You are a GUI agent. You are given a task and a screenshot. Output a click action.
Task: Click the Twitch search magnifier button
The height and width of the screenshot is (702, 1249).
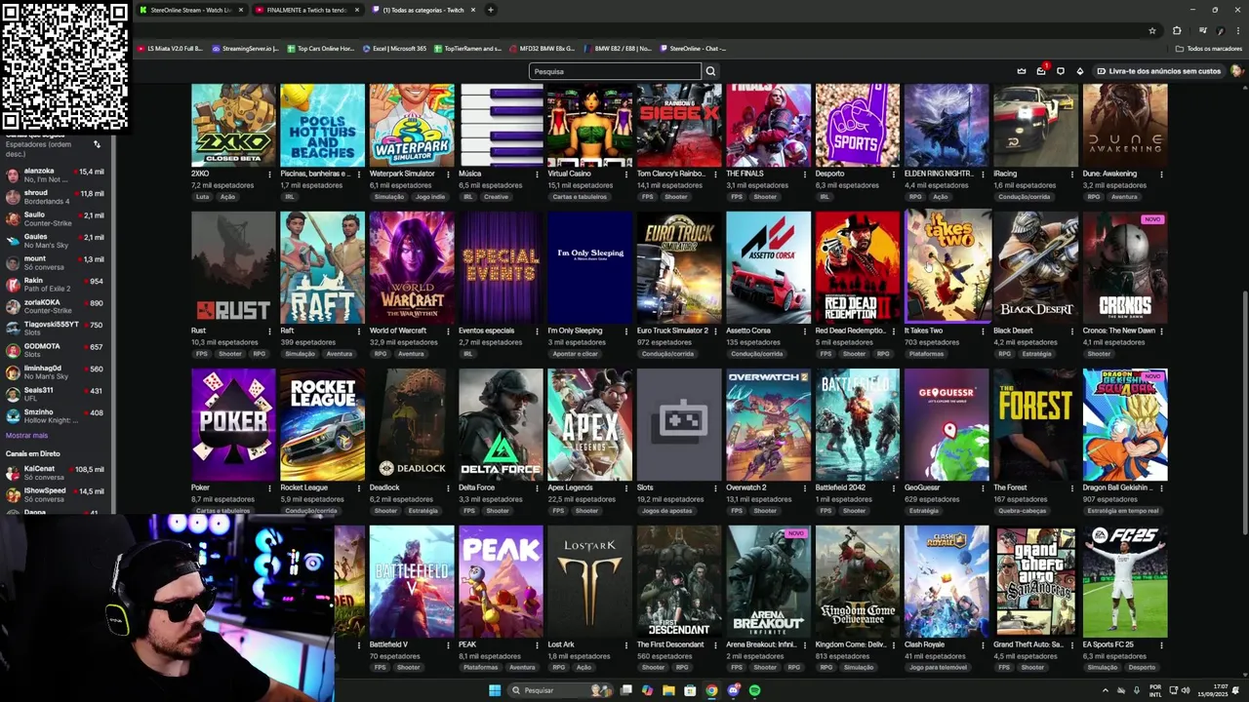pyautogui.click(x=710, y=71)
